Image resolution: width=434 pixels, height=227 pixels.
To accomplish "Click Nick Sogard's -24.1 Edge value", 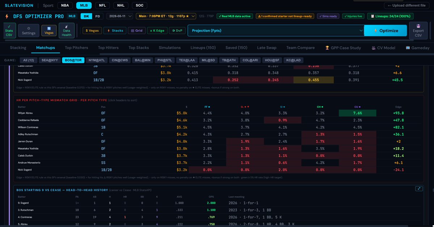I will (x=398, y=170).
